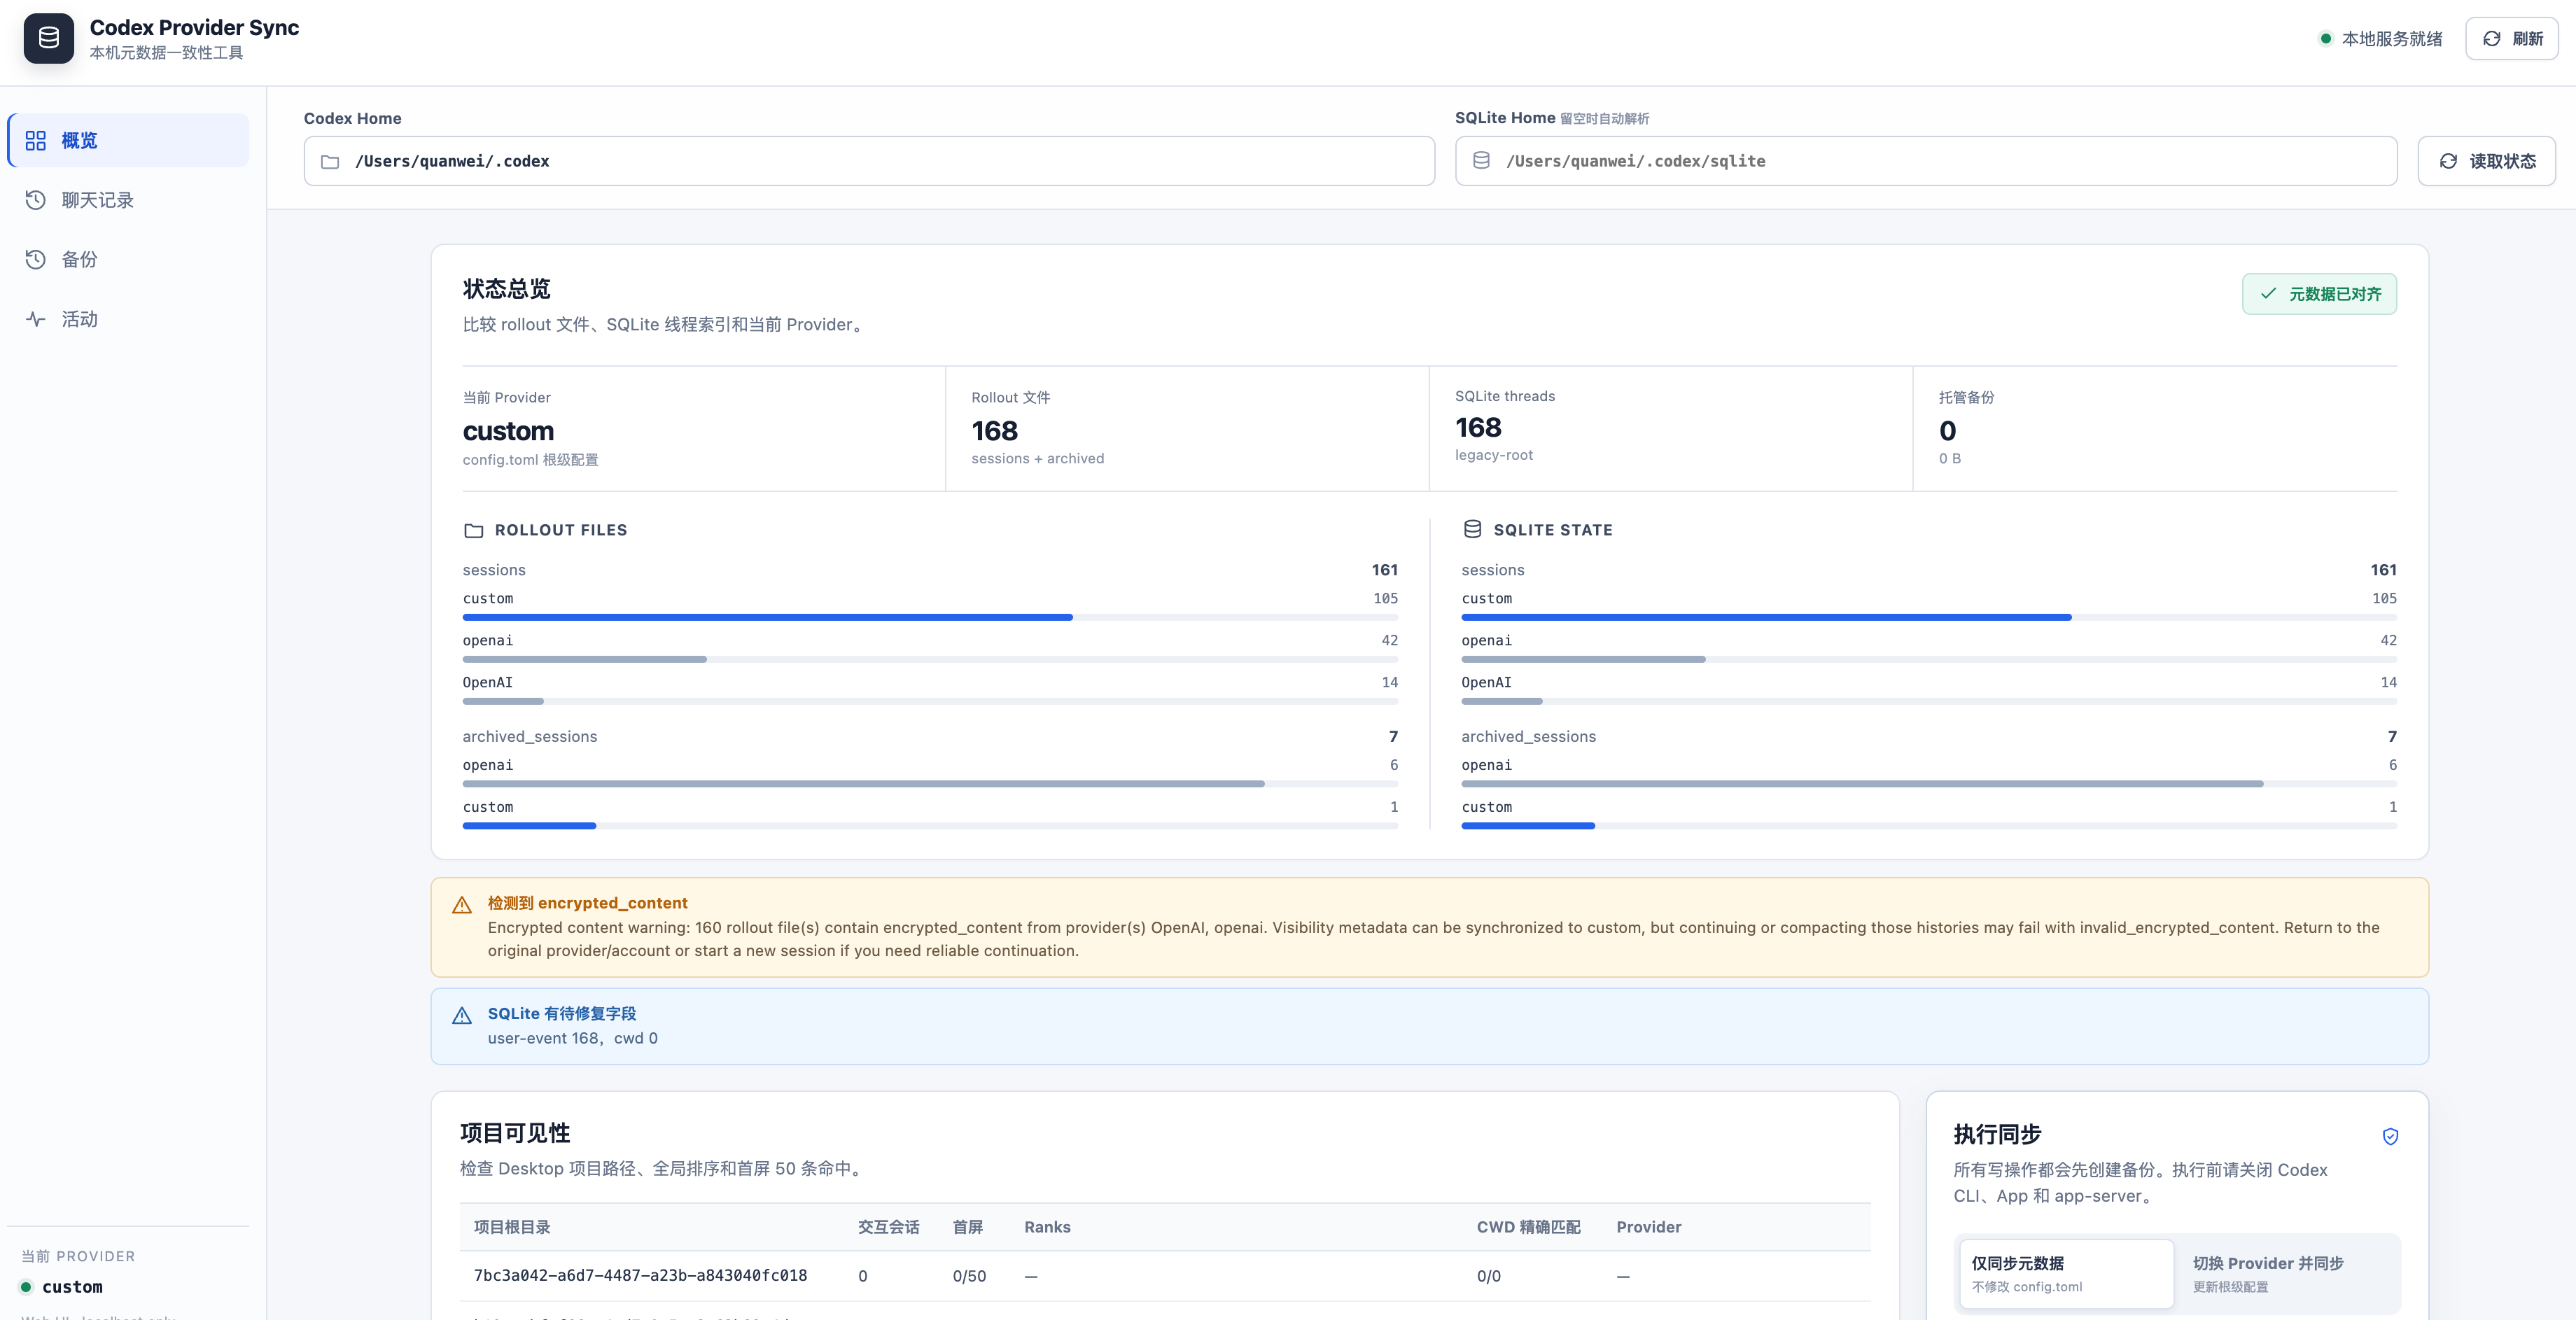The height and width of the screenshot is (1320, 2576).
Task: Click the 交互会话 column header
Action: (x=888, y=1228)
